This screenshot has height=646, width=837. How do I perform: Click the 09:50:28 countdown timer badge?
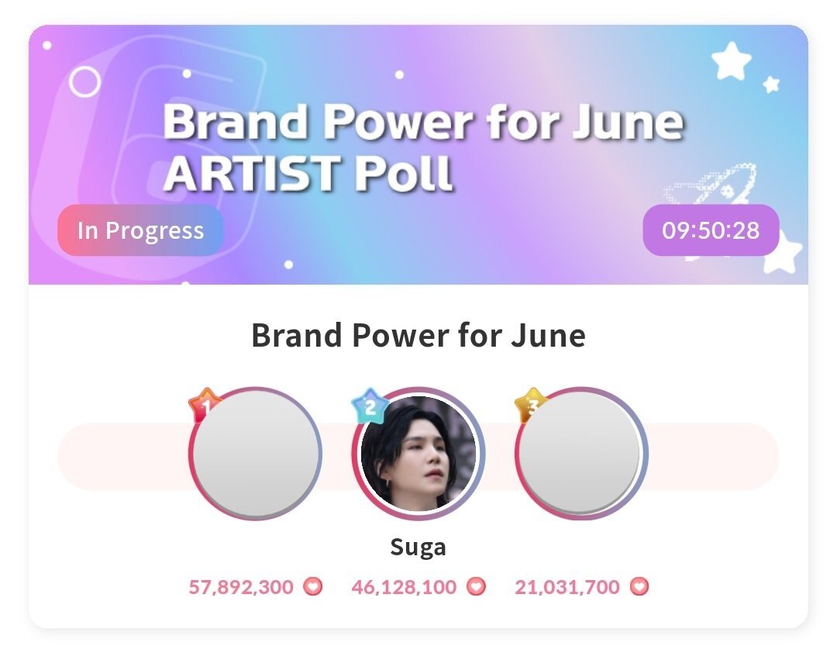(x=711, y=230)
